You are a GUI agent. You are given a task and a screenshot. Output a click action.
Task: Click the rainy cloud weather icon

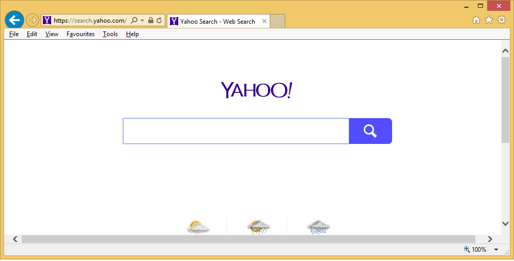[319, 227]
